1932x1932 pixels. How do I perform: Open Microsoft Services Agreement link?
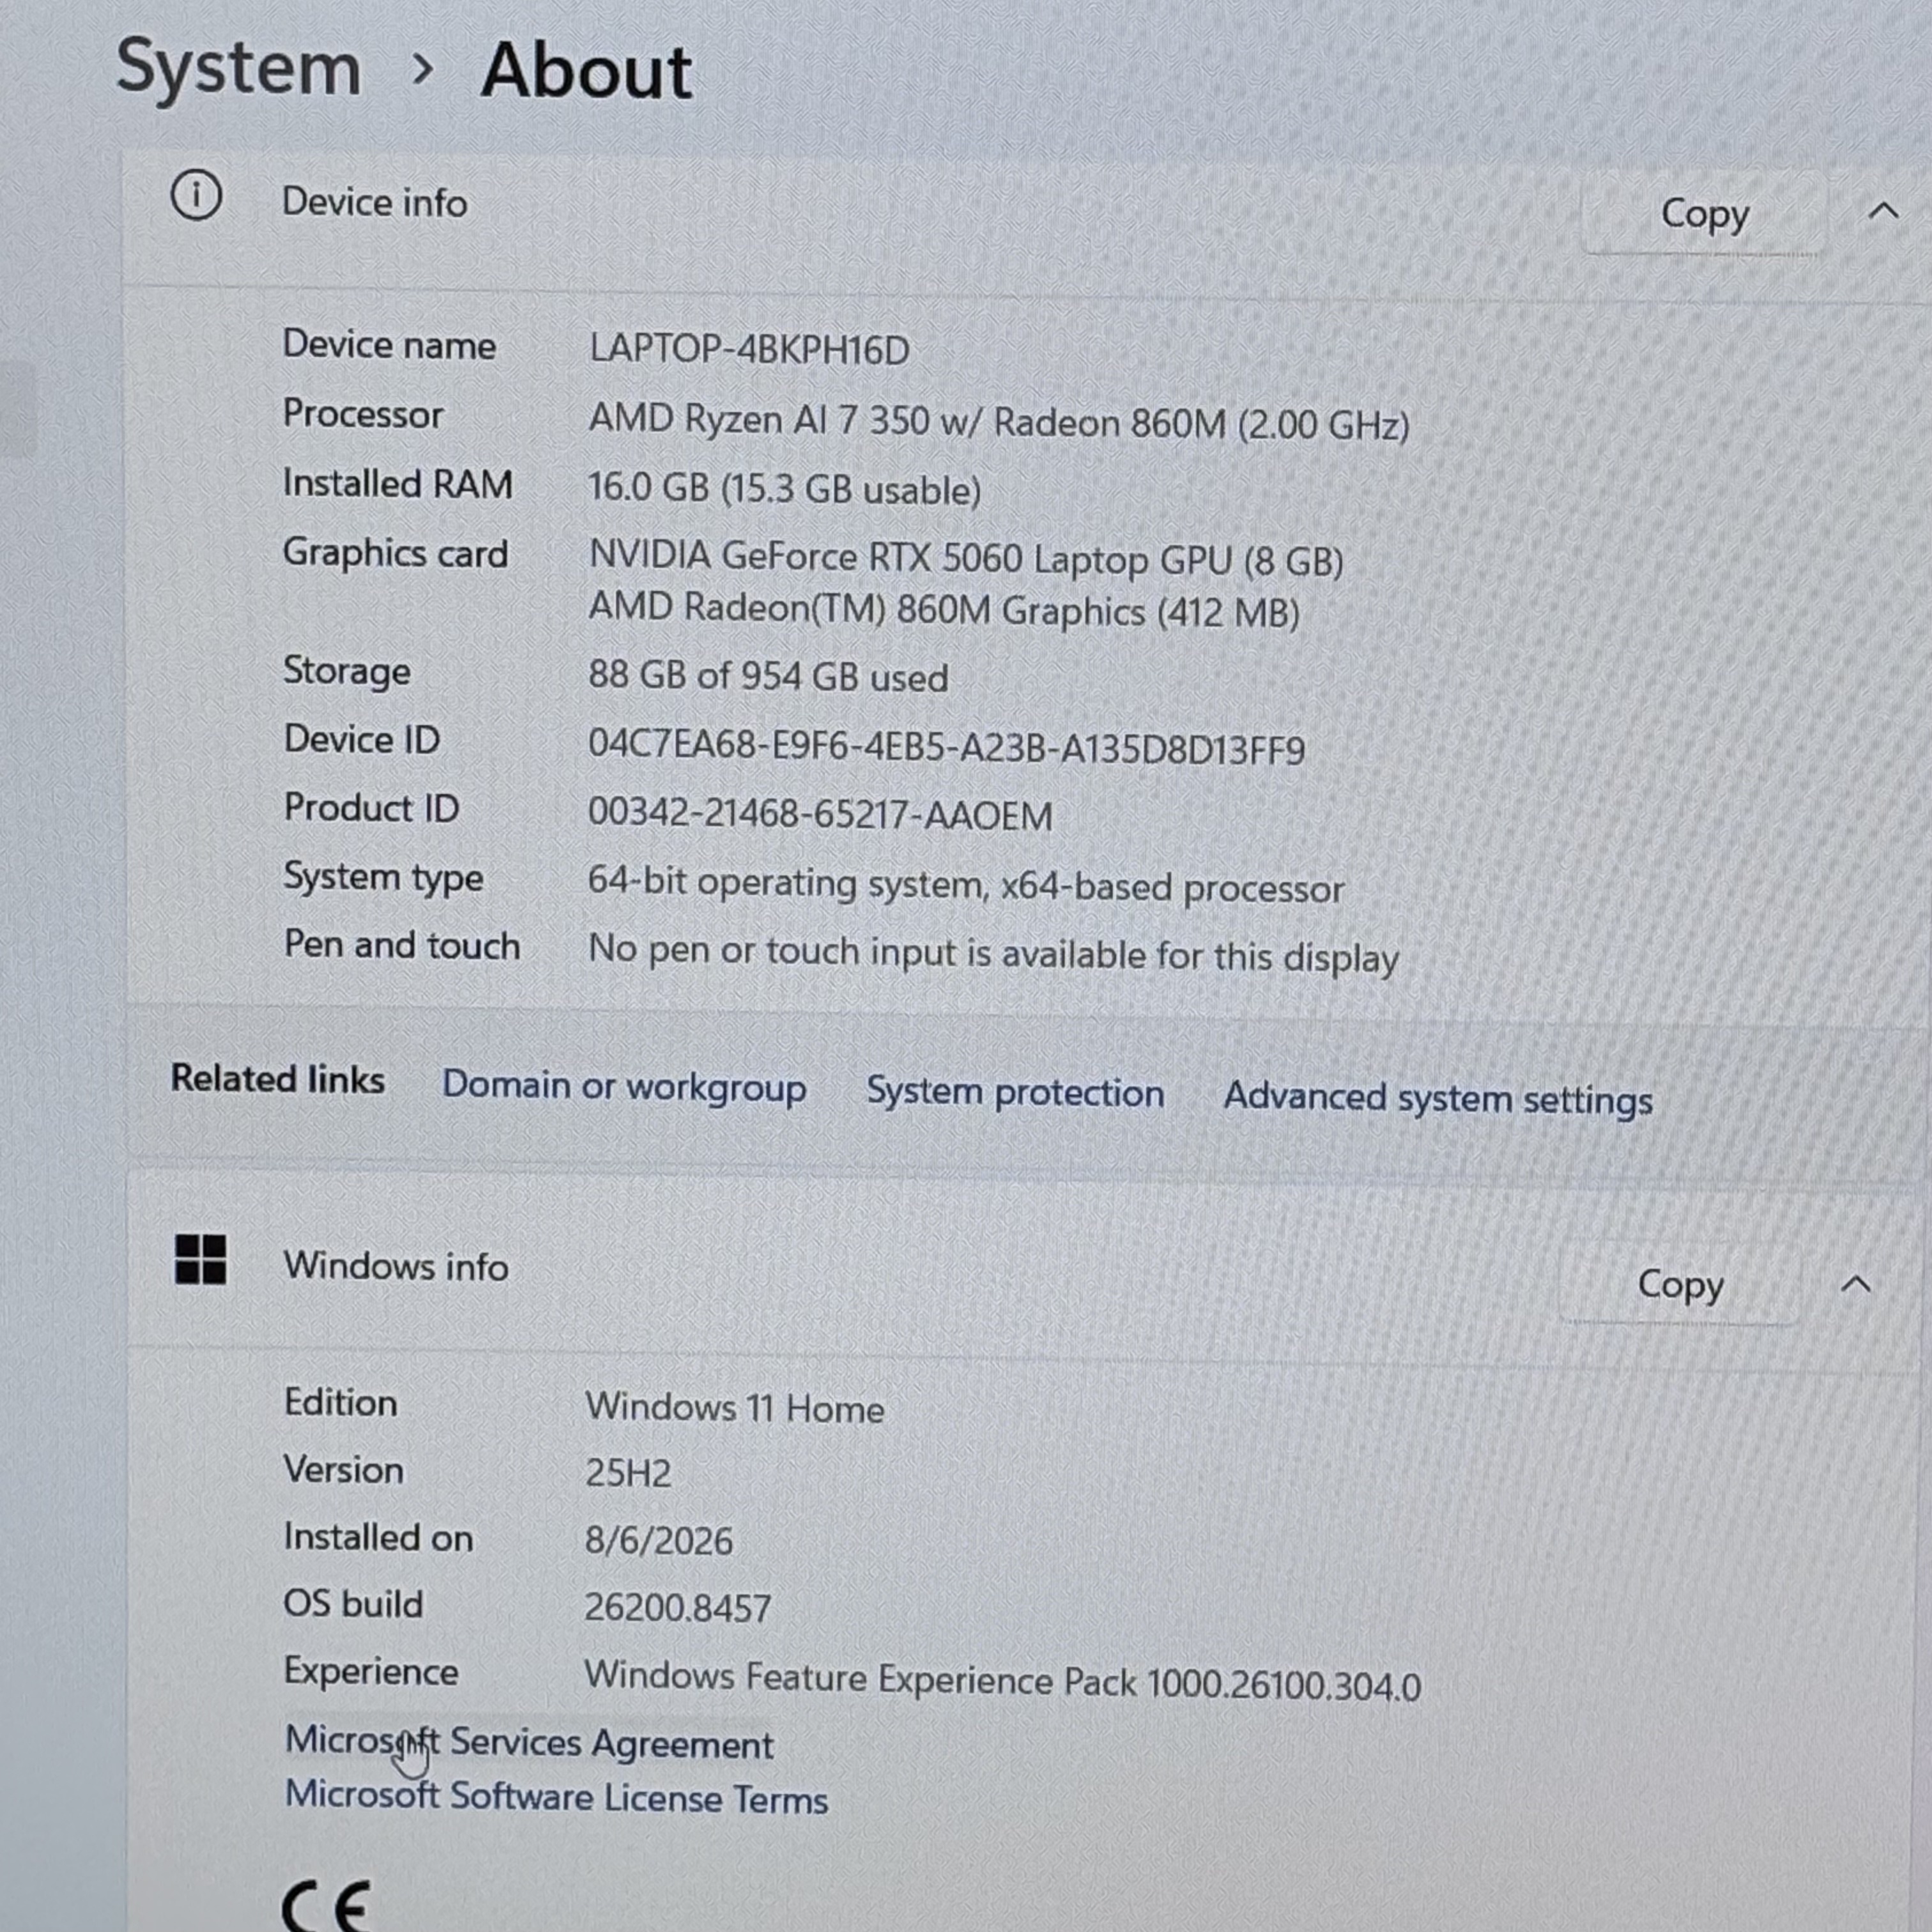pos(529,1743)
